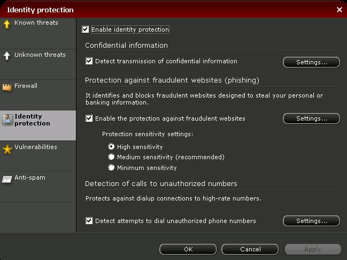
Task: Click the white arrow Unknown threats icon
Action: pyautogui.click(x=7, y=56)
